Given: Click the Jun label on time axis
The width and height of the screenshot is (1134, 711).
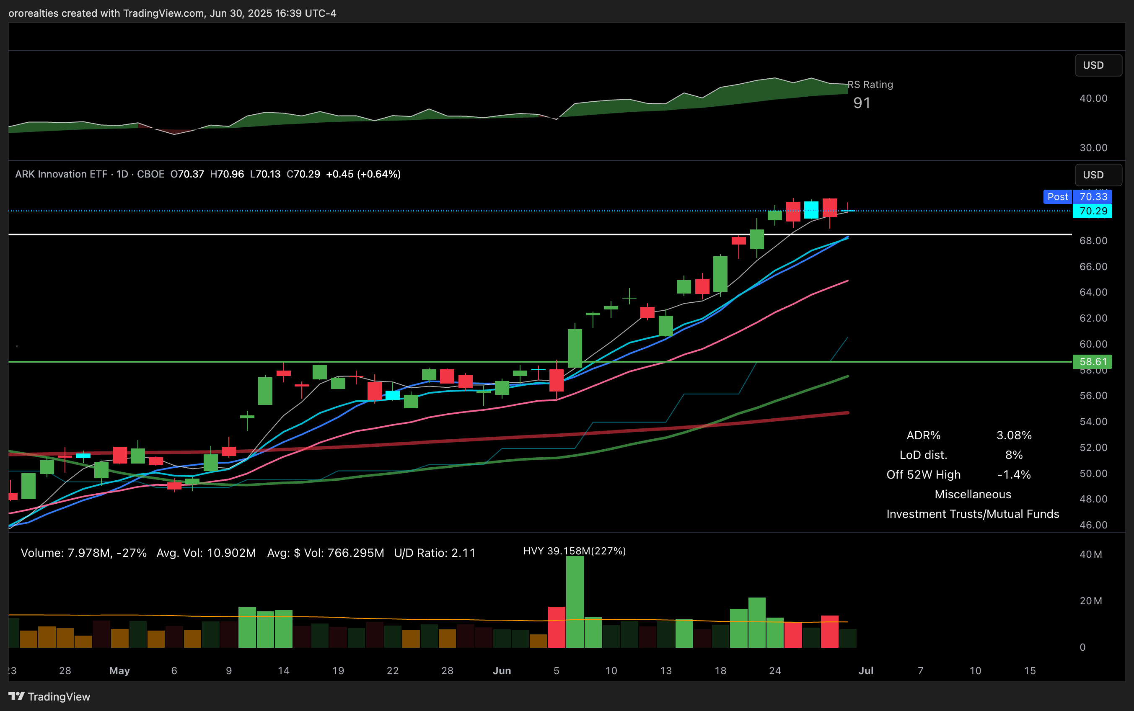Looking at the screenshot, I should pos(502,671).
